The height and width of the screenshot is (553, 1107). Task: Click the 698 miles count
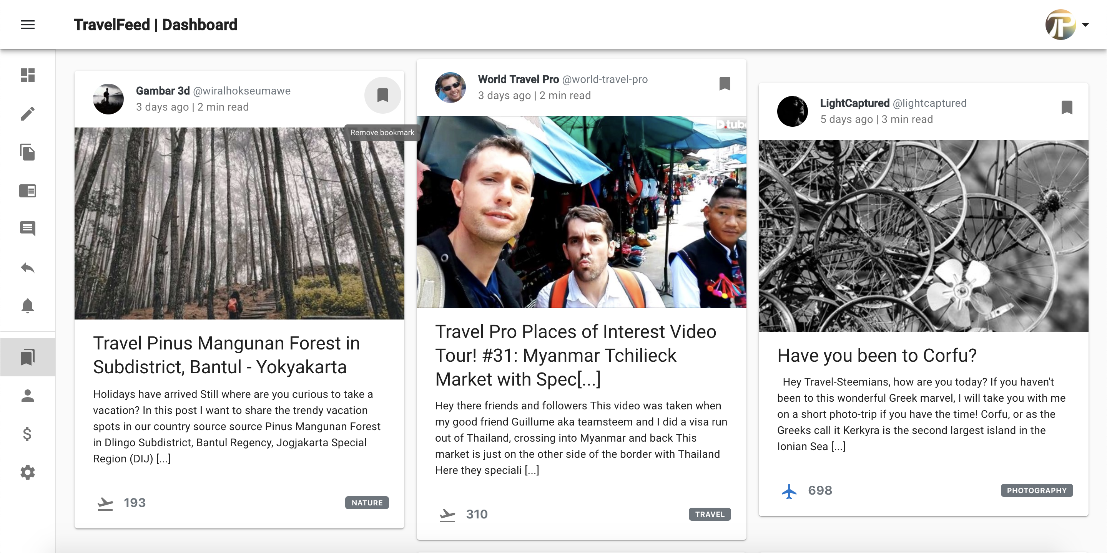tap(820, 490)
